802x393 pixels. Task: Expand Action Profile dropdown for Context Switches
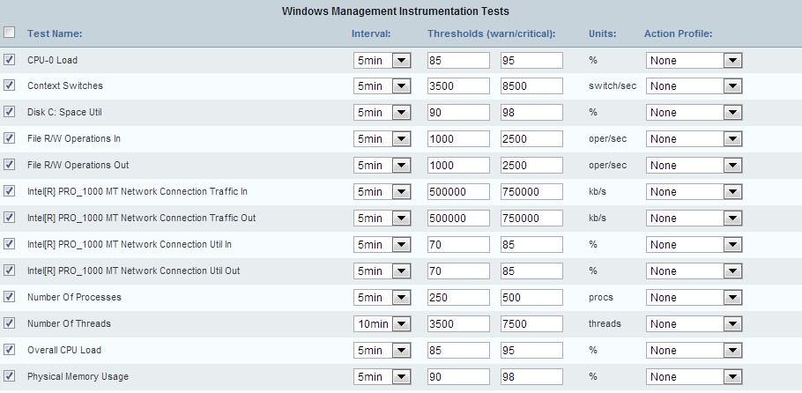[694, 86]
